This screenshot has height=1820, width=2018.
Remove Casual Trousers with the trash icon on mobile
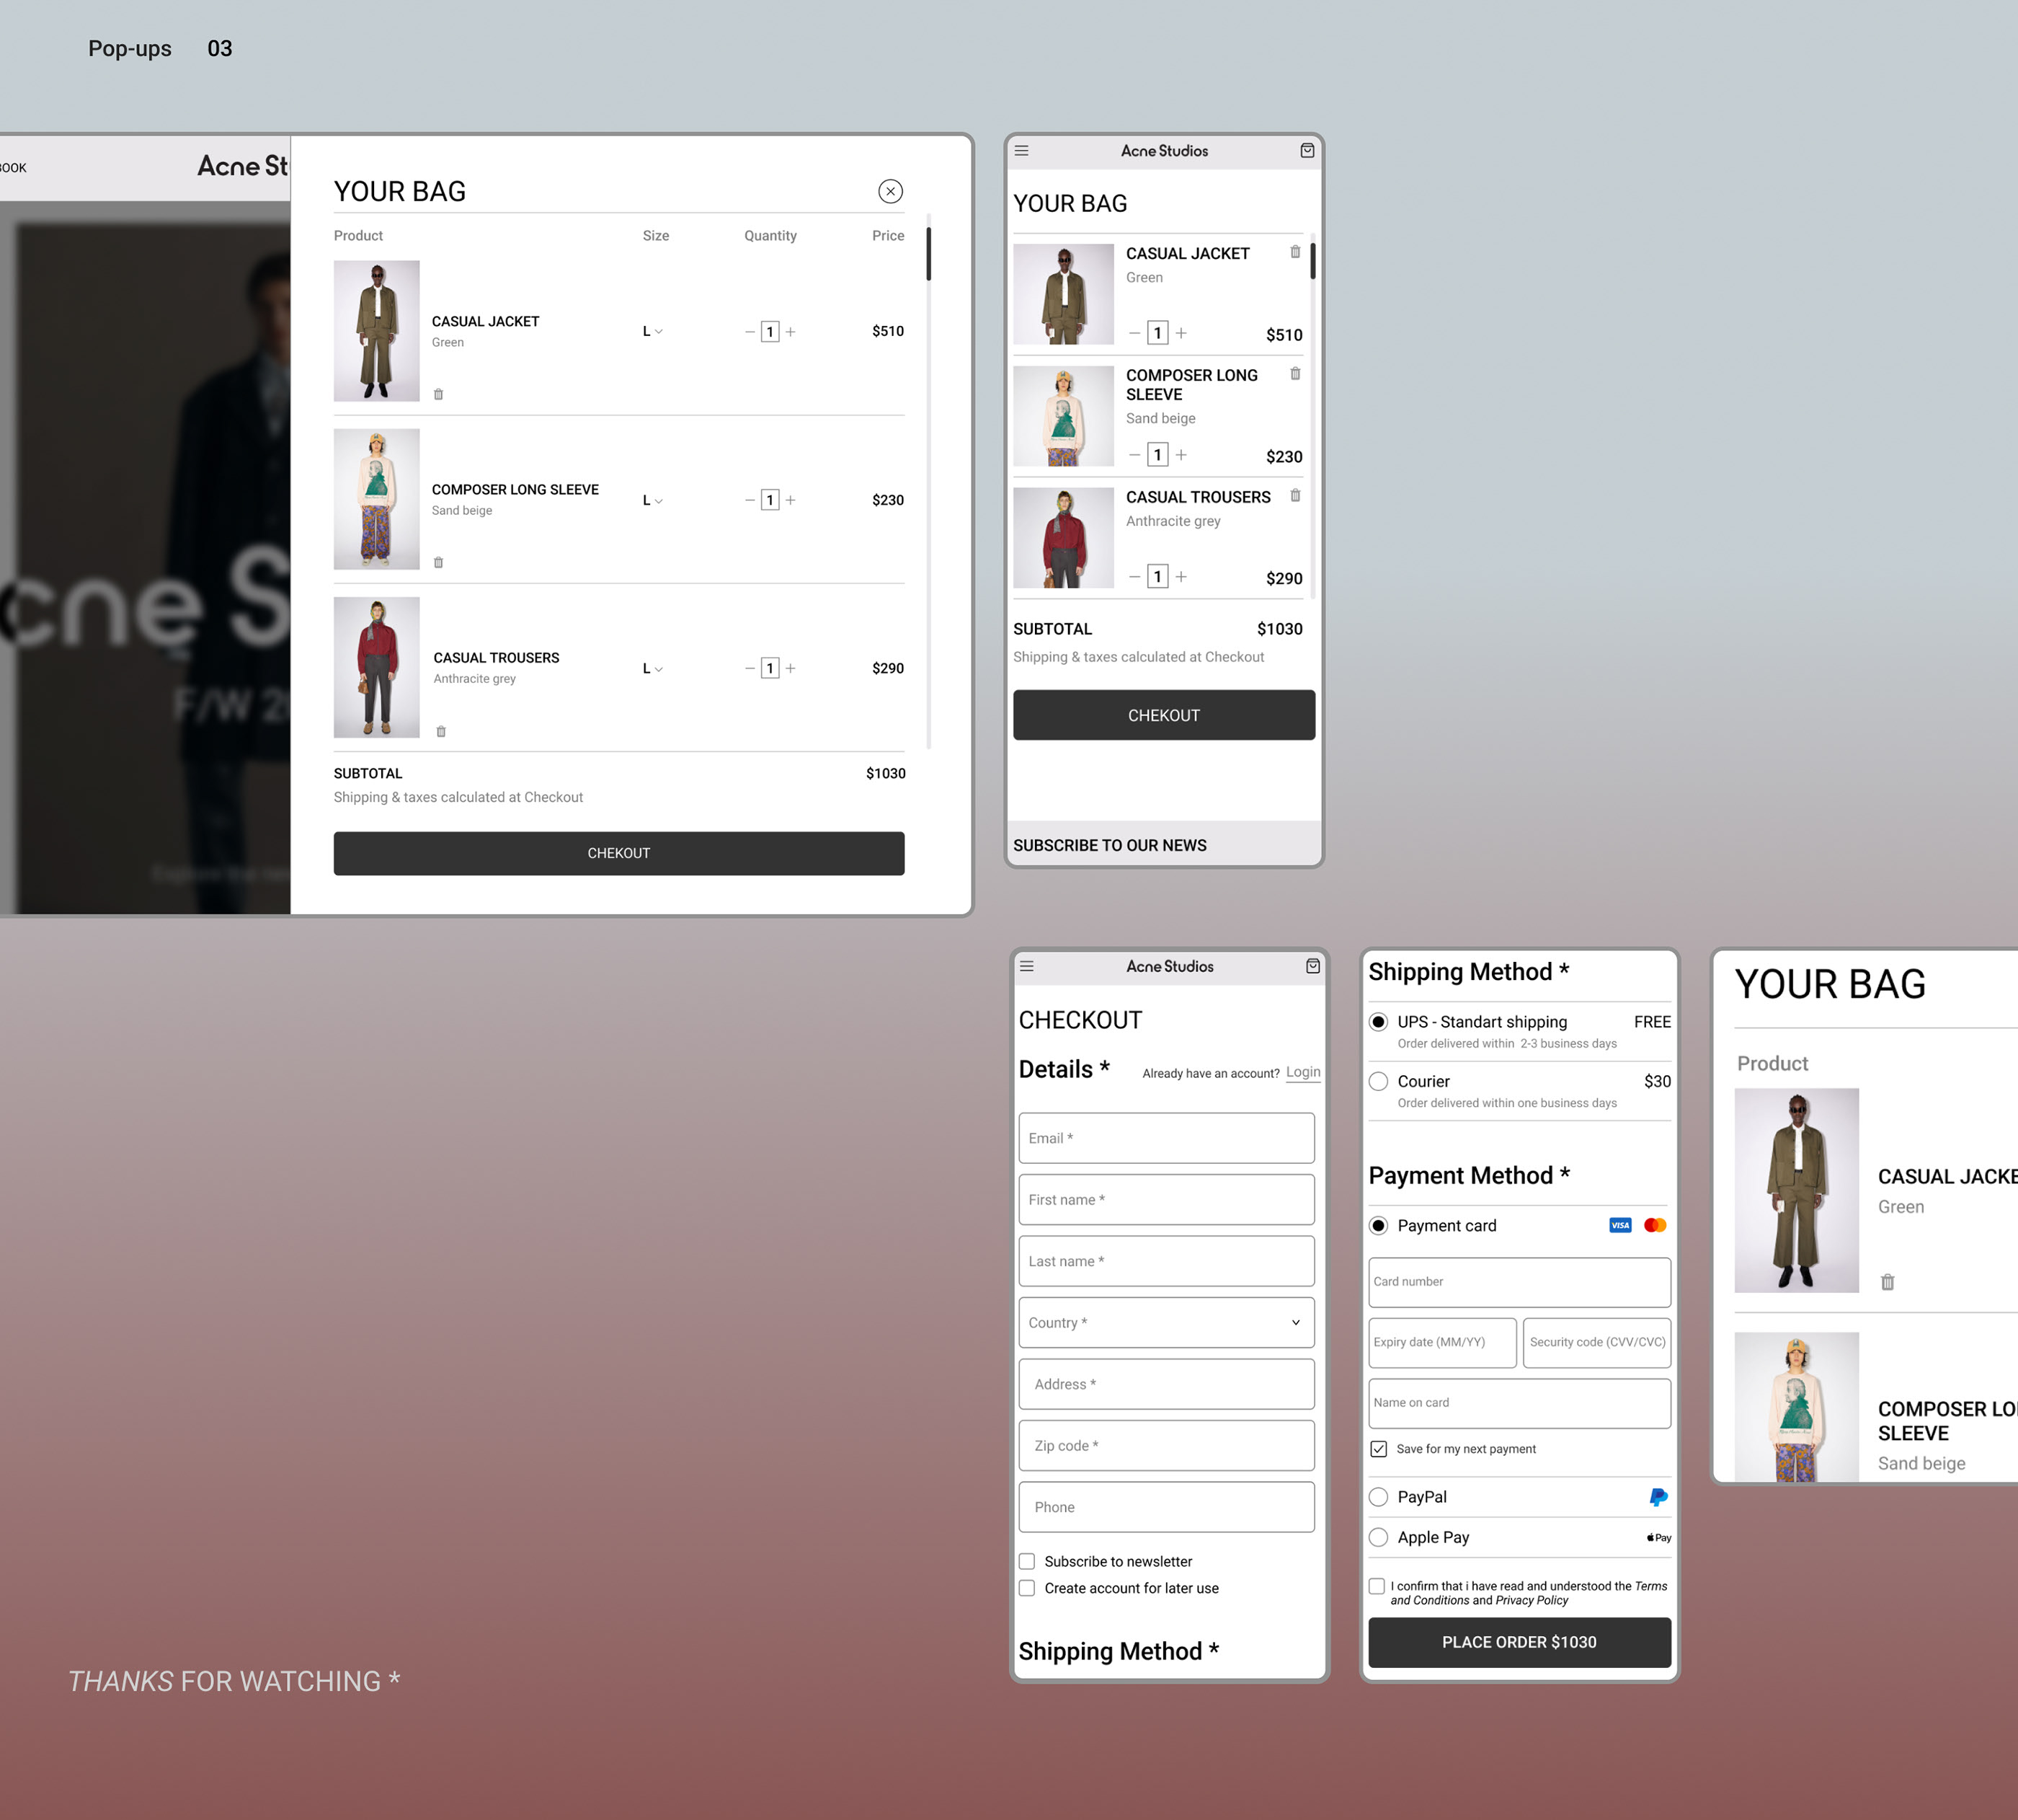click(1295, 495)
